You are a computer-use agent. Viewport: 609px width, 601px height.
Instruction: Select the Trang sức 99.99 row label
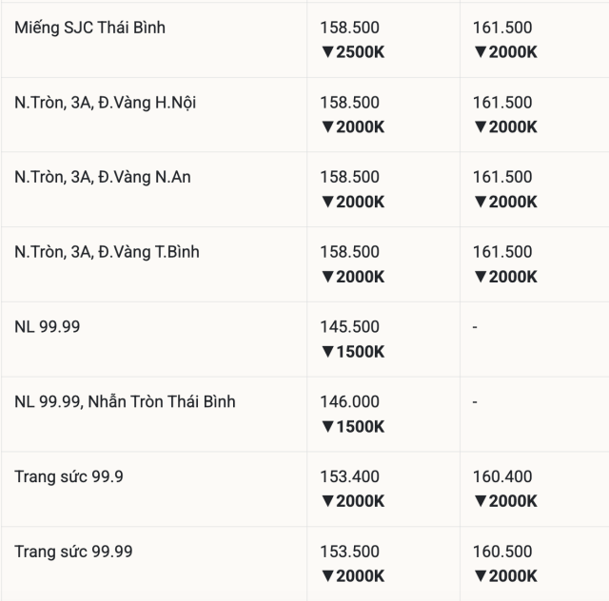(73, 553)
